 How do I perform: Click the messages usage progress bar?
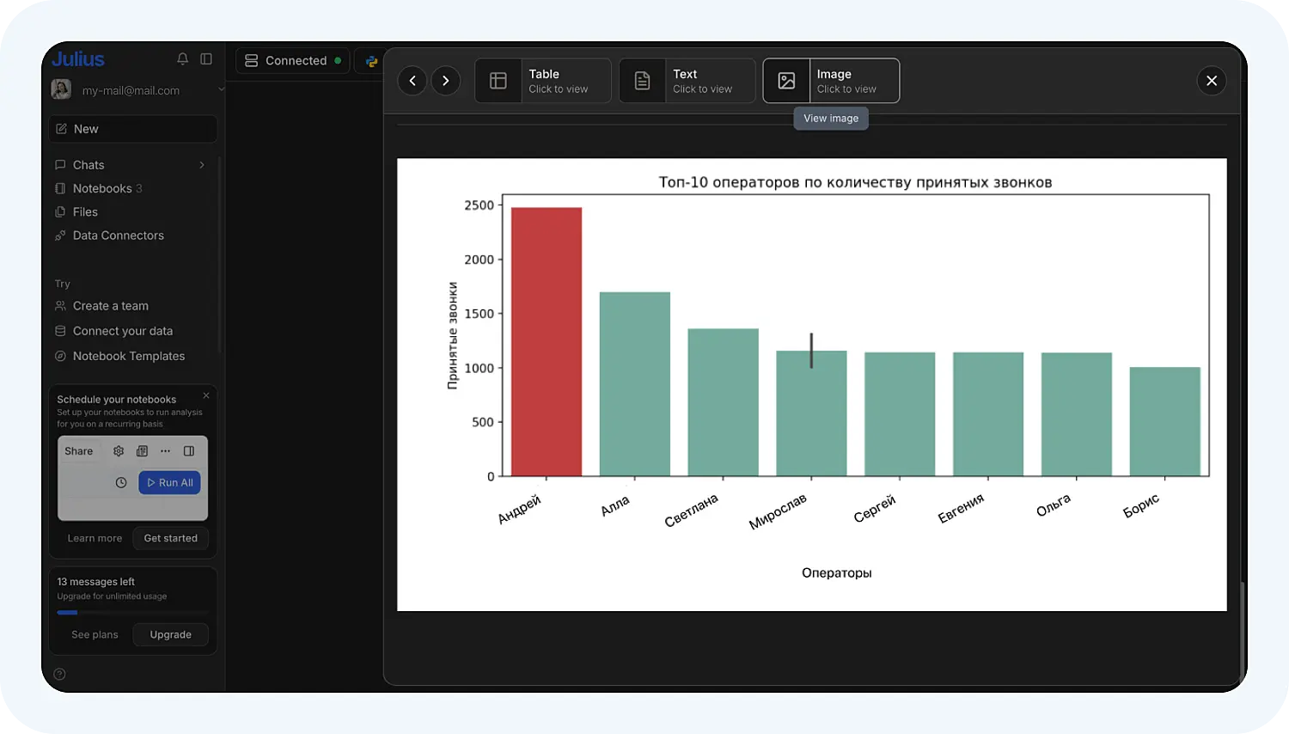click(132, 613)
